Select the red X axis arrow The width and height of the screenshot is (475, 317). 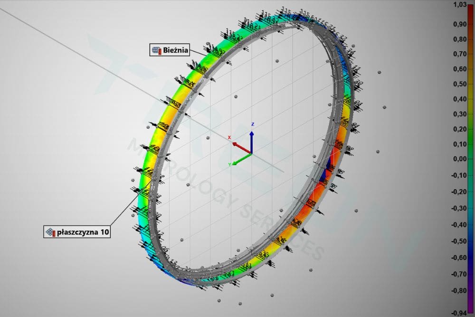point(241,147)
